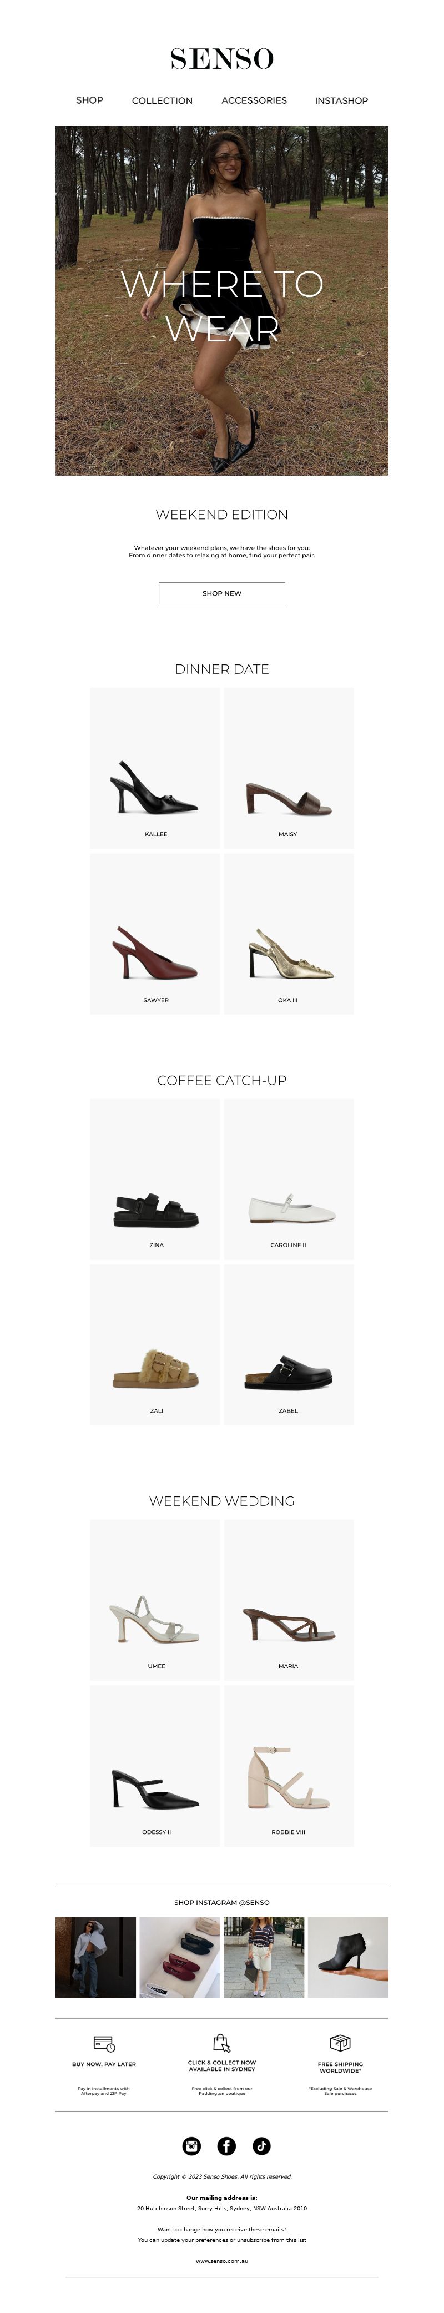Click the SENSO logo
Screen dimensions: 444x2313
pos(221,59)
